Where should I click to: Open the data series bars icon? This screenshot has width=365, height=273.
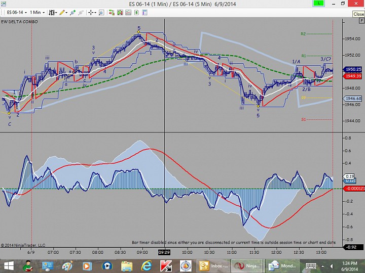coord(120,13)
